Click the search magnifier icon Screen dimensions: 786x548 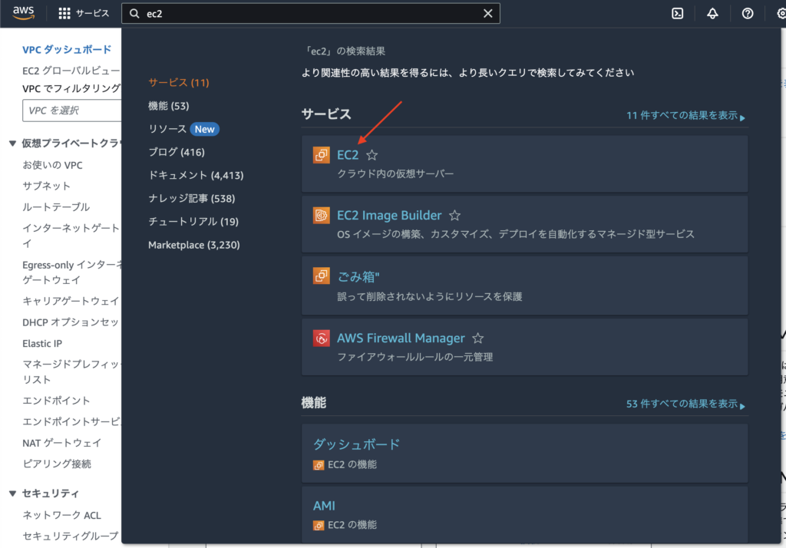[134, 14]
